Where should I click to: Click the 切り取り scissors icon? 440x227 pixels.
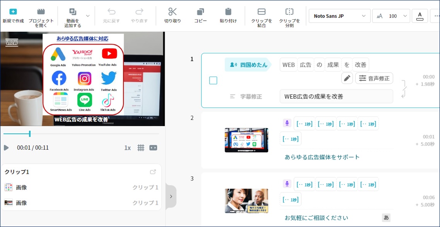[x=172, y=12]
